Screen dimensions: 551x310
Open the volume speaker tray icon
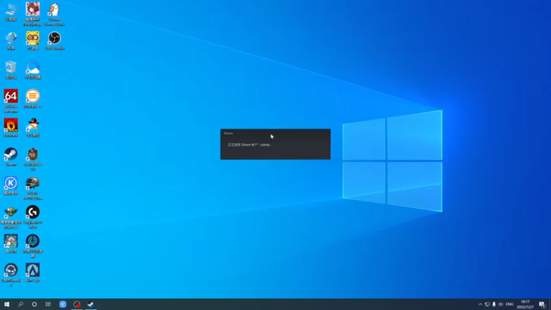[501, 304]
